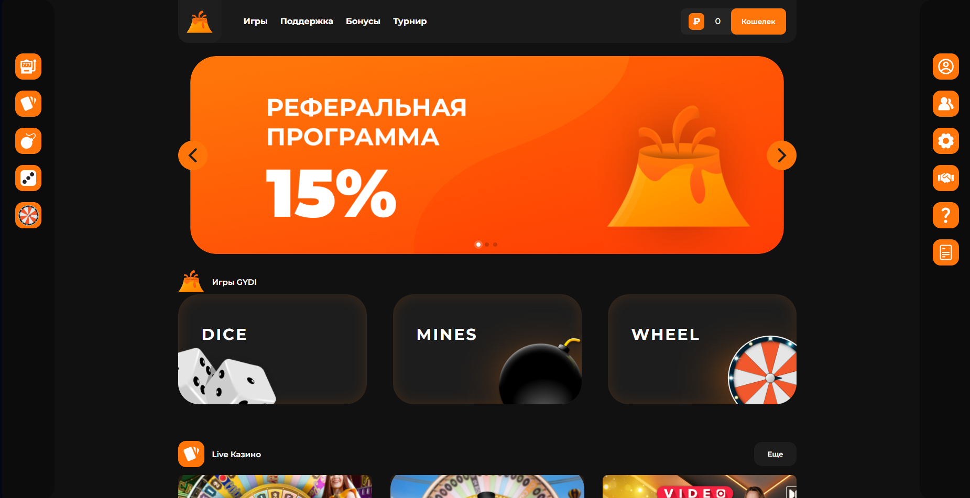
Task: Open the slots machine sidebar icon
Action: (x=28, y=67)
